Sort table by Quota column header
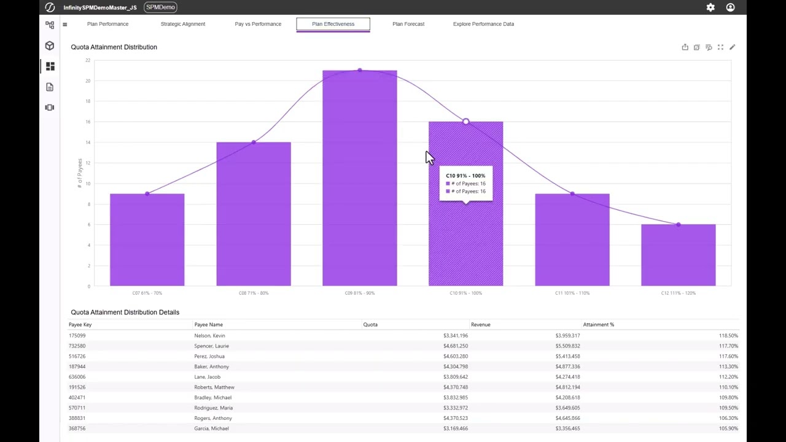 coord(370,325)
